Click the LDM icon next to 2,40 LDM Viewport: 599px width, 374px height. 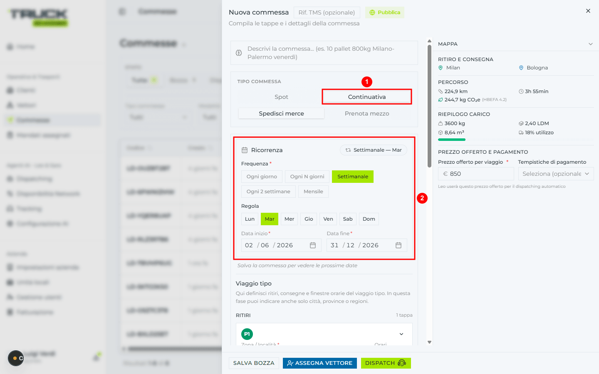click(521, 123)
